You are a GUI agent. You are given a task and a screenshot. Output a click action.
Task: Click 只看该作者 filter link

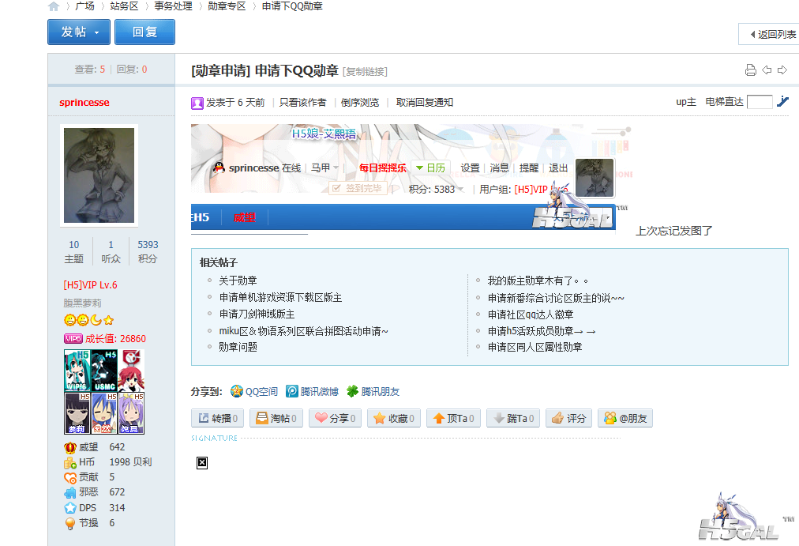[302, 103]
